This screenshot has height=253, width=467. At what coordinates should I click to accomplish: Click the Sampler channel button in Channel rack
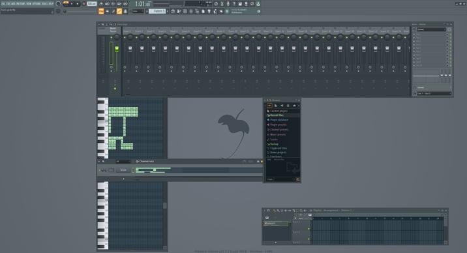123,170
